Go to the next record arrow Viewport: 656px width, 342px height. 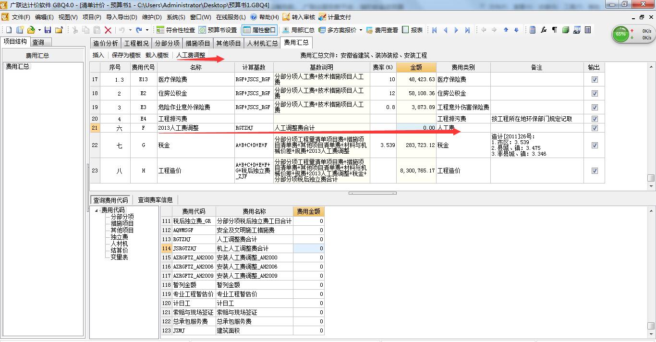pos(456,30)
